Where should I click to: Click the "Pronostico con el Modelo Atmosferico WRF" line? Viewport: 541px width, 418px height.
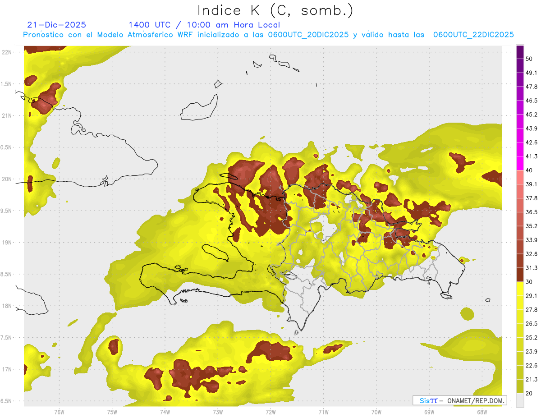pos(268,35)
